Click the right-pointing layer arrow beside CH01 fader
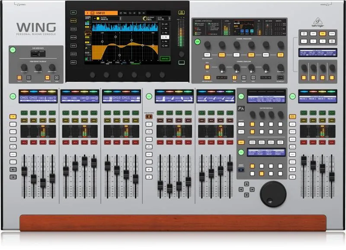346x250 pixels. coord(13,177)
